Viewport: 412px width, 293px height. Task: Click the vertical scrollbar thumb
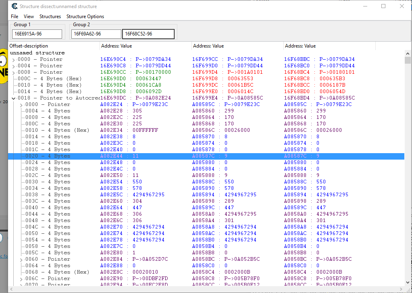pos(408,60)
